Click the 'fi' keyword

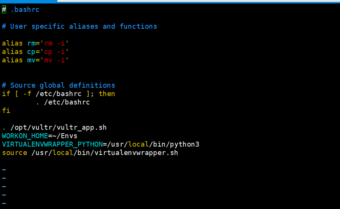(6, 111)
